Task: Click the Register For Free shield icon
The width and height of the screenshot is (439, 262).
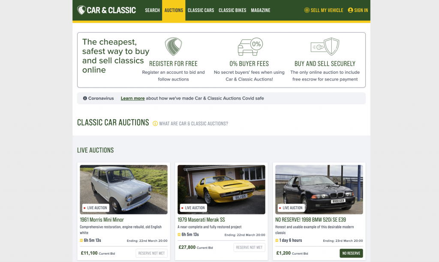Action: click(173, 46)
